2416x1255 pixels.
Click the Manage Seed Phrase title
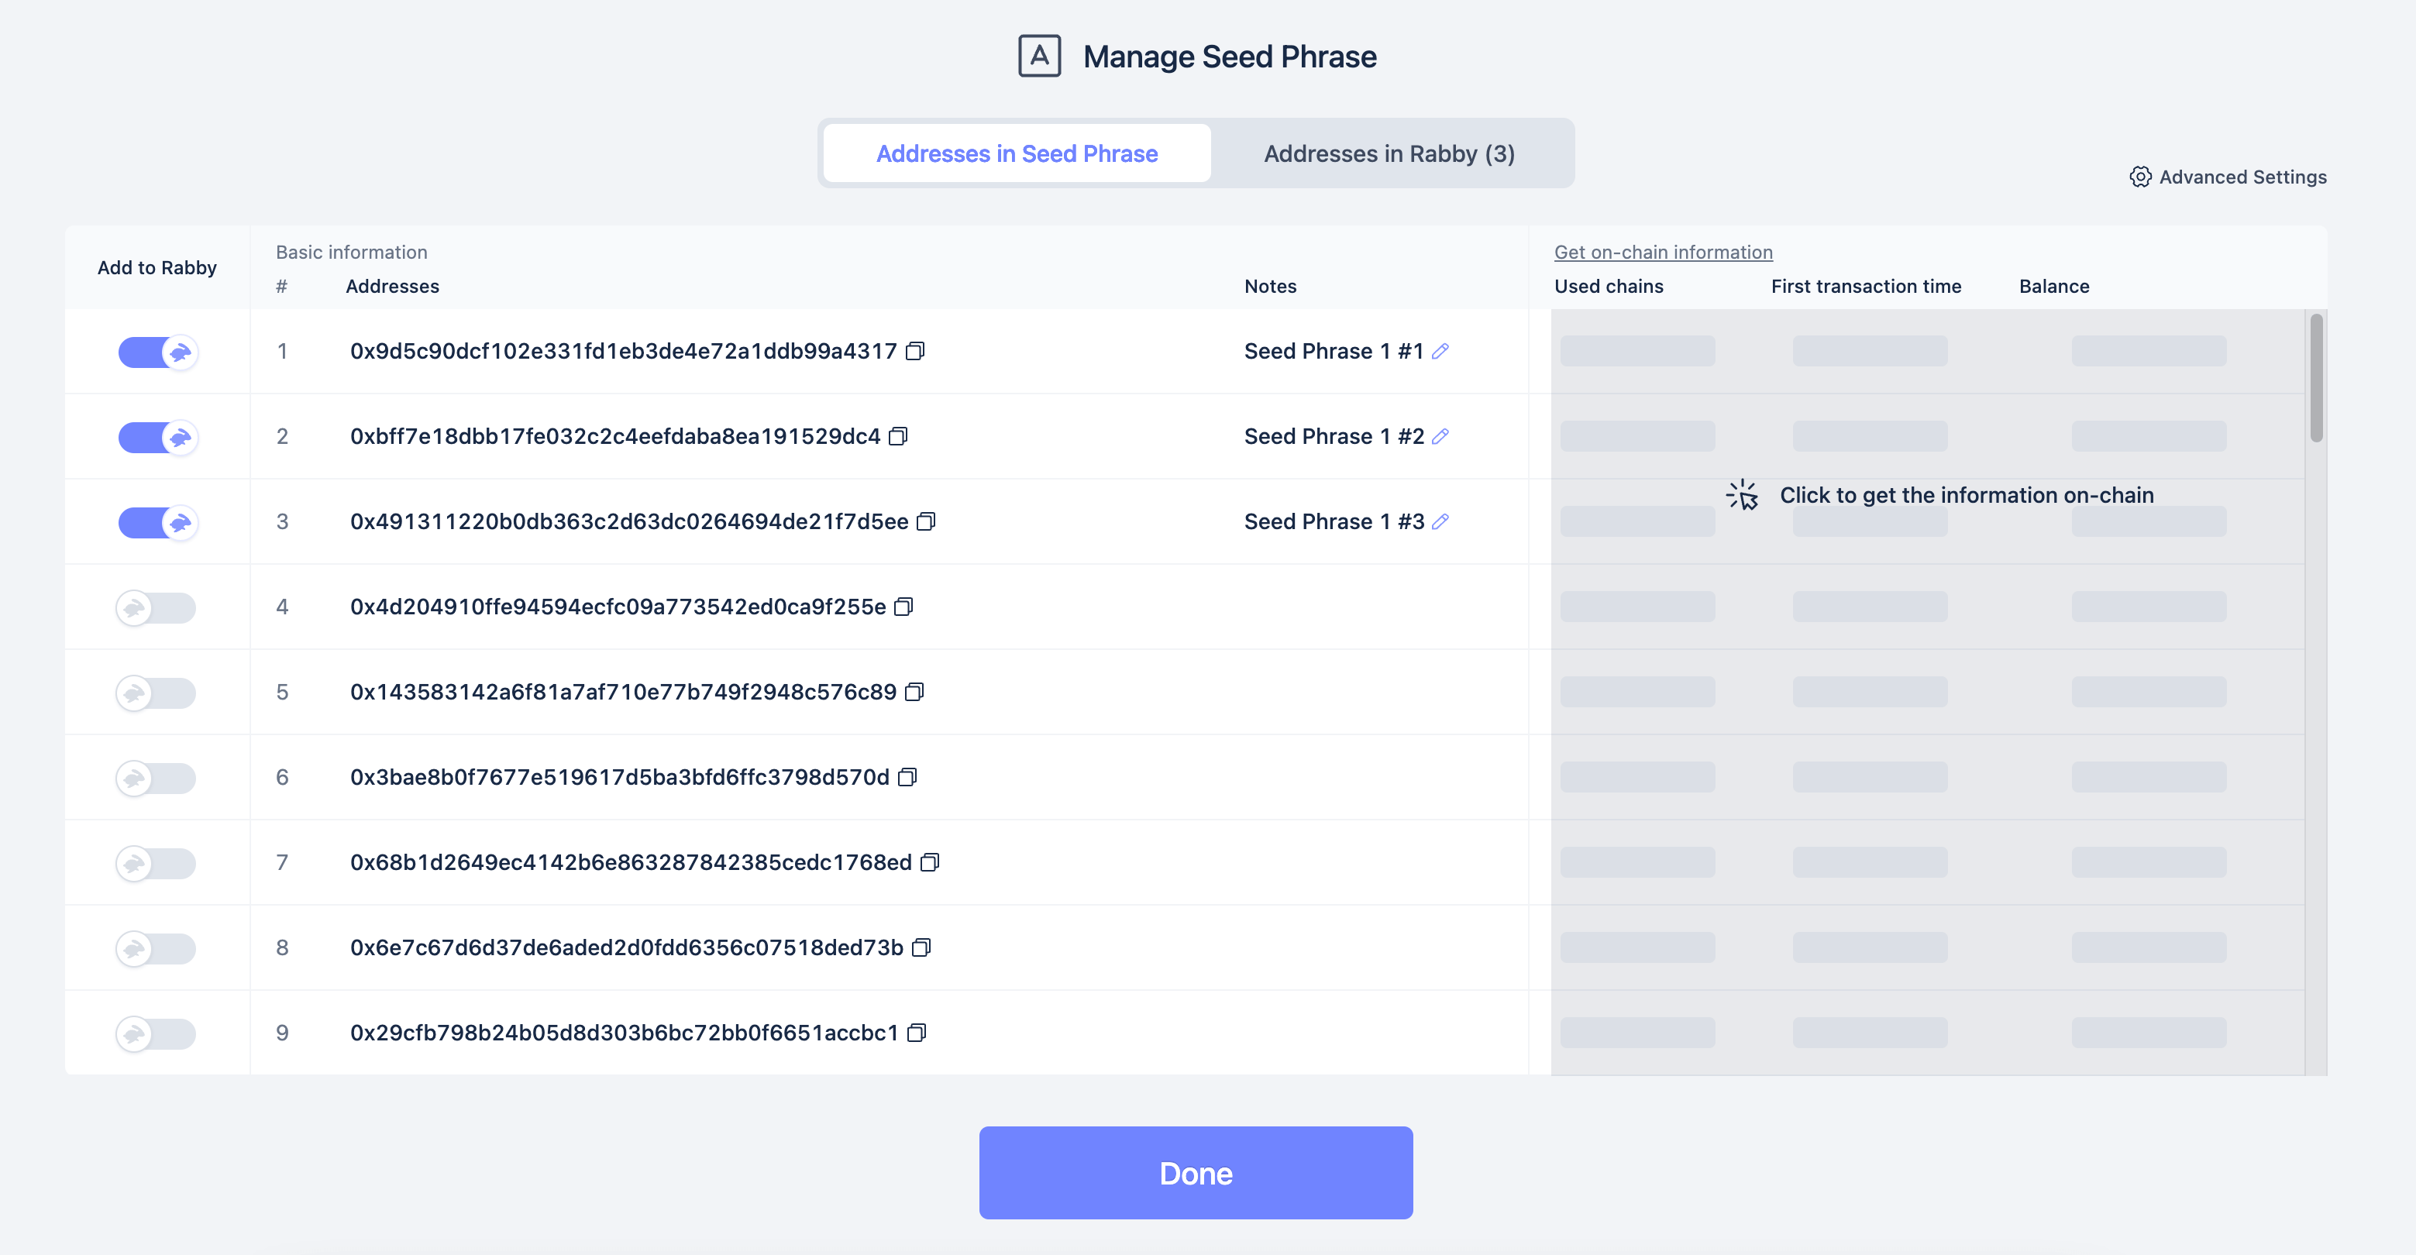pyautogui.click(x=1230, y=57)
